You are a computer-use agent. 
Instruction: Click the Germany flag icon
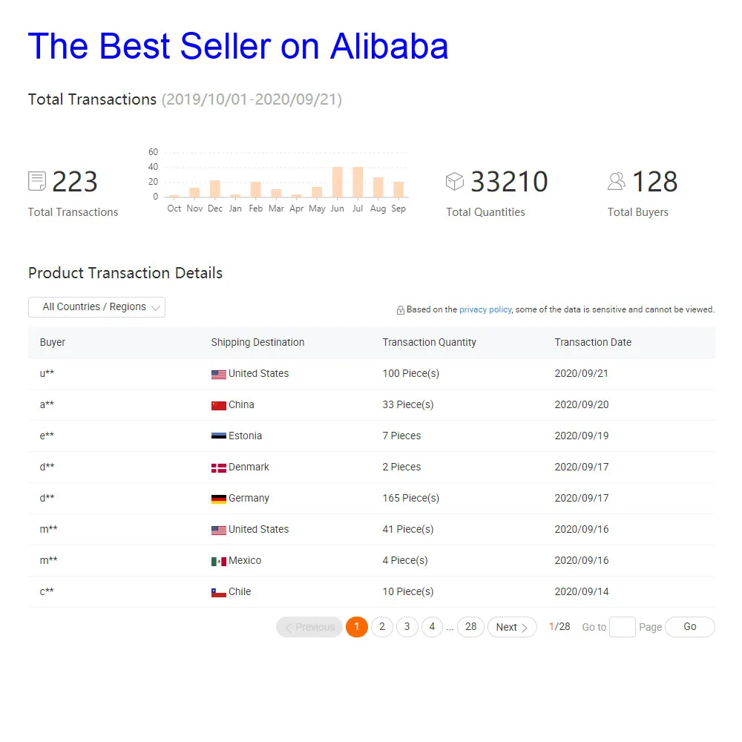(218, 499)
